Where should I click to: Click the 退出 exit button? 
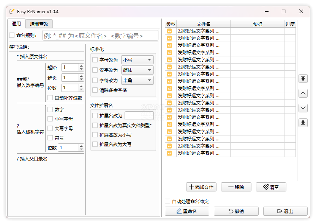click(285, 211)
